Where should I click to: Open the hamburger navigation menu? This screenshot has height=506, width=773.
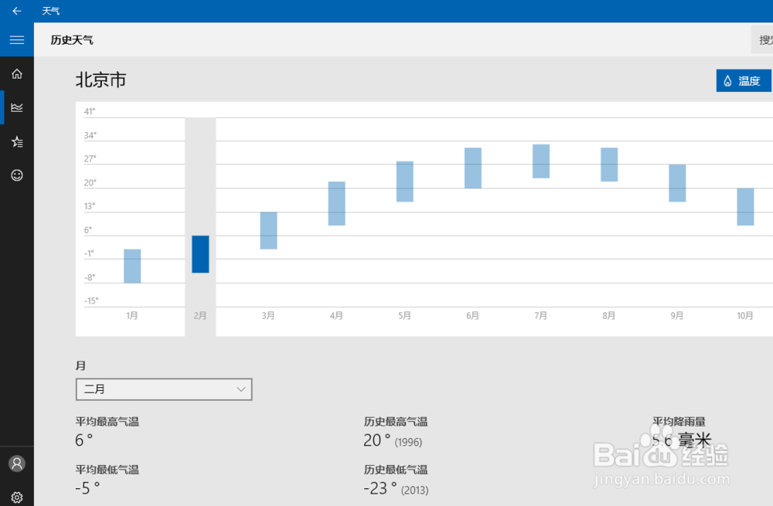tap(16, 39)
